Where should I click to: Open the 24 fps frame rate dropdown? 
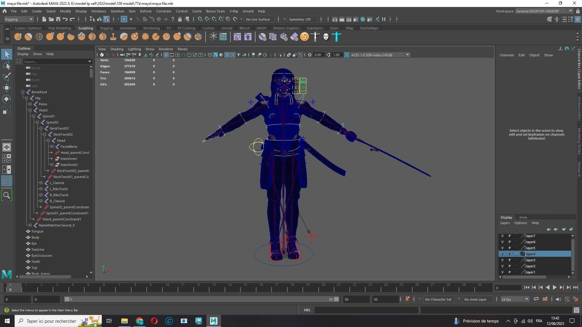(x=514, y=299)
